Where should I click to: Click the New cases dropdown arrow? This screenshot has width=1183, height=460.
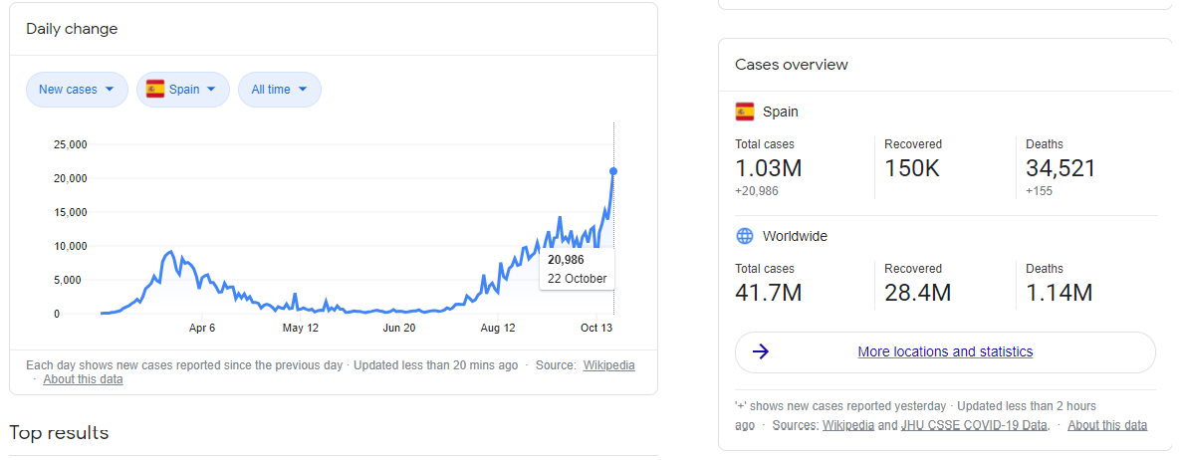point(110,90)
